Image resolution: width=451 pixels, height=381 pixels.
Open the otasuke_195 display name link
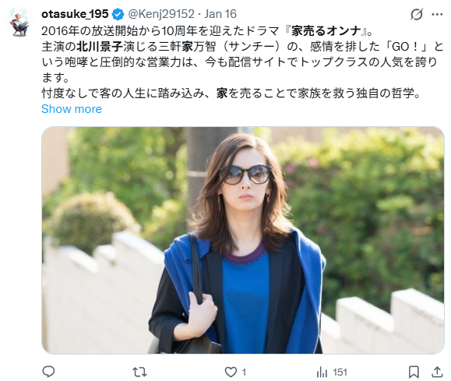click(x=75, y=14)
